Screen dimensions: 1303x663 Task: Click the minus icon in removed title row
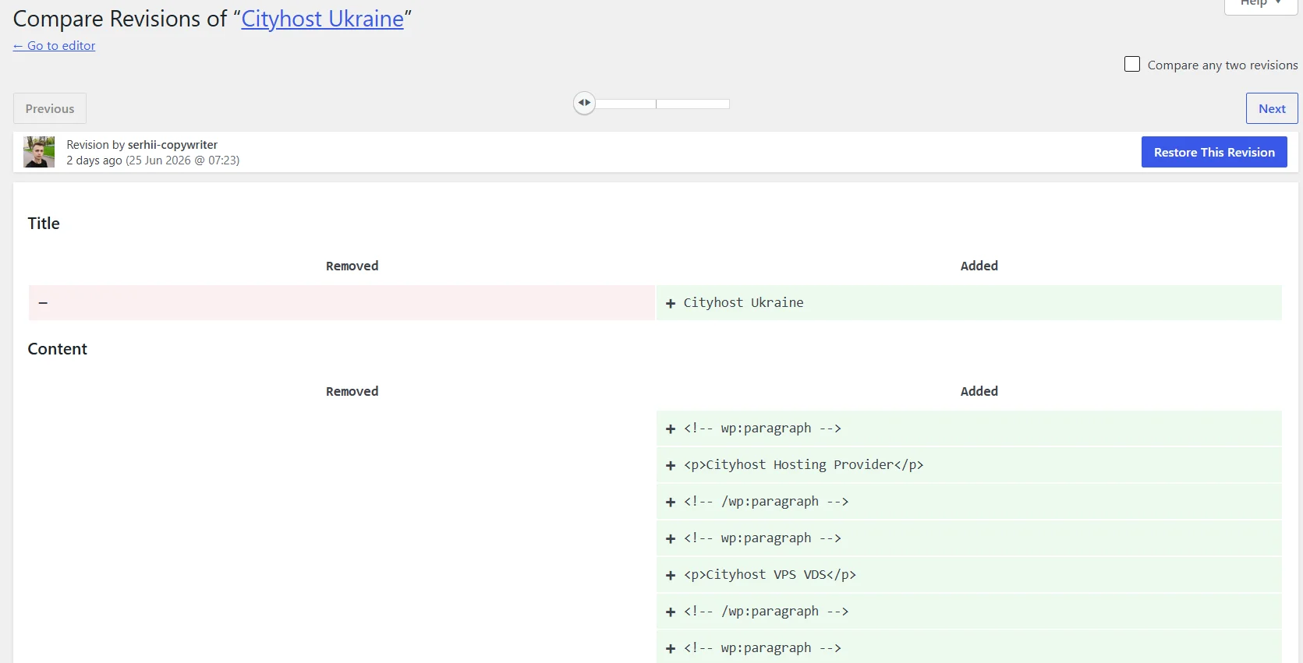[43, 302]
